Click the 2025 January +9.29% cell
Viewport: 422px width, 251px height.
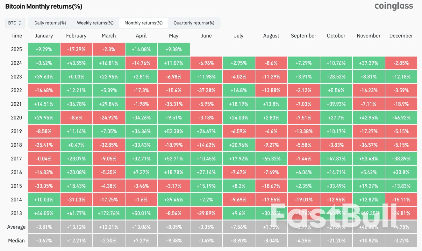pos(44,49)
